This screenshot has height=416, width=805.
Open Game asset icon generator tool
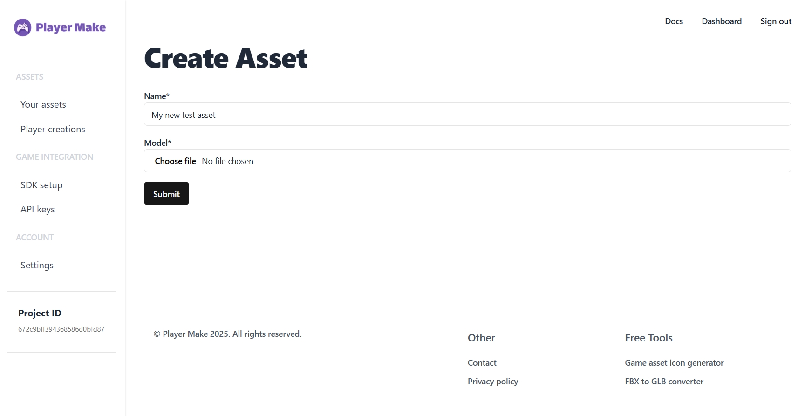[x=674, y=363]
